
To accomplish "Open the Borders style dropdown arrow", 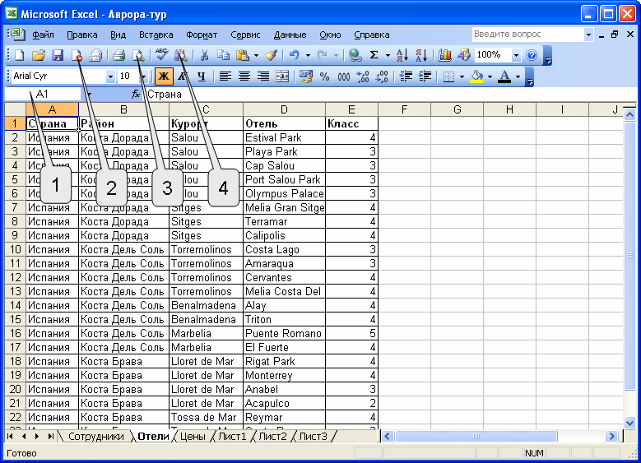I will pyautogui.click(x=462, y=76).
